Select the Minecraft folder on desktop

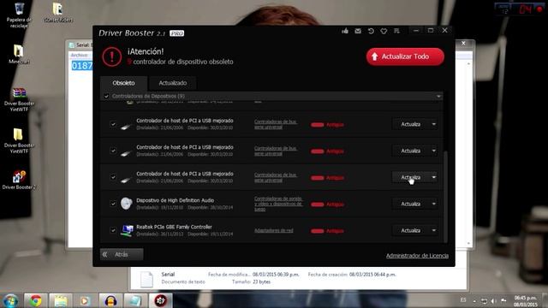point(19,55)
